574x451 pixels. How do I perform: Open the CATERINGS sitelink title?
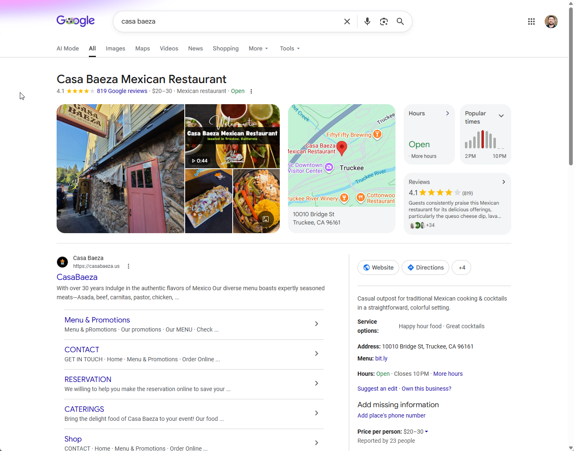[x=84, y=409]
